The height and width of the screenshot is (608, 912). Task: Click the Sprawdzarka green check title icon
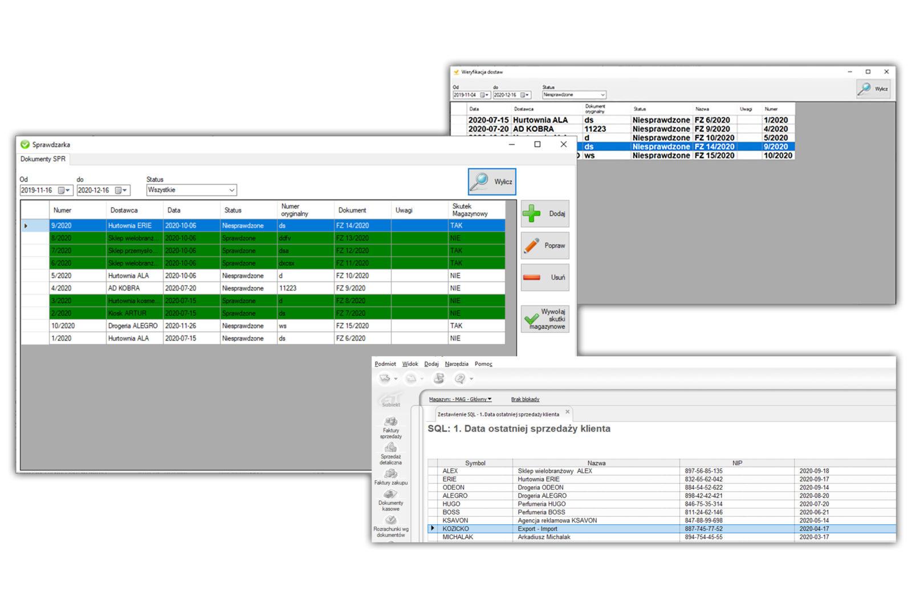25,144
